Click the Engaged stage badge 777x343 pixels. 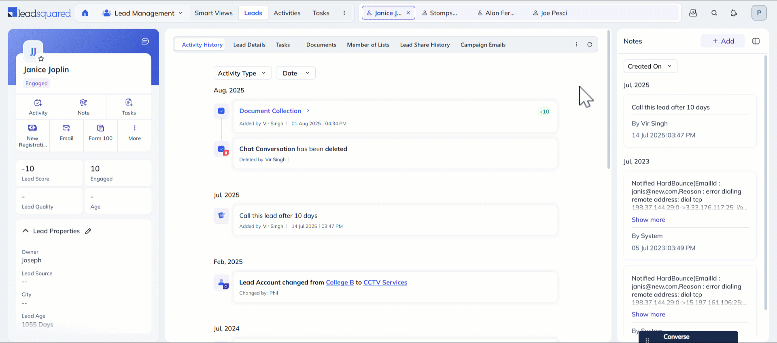[x=36, y=83]
